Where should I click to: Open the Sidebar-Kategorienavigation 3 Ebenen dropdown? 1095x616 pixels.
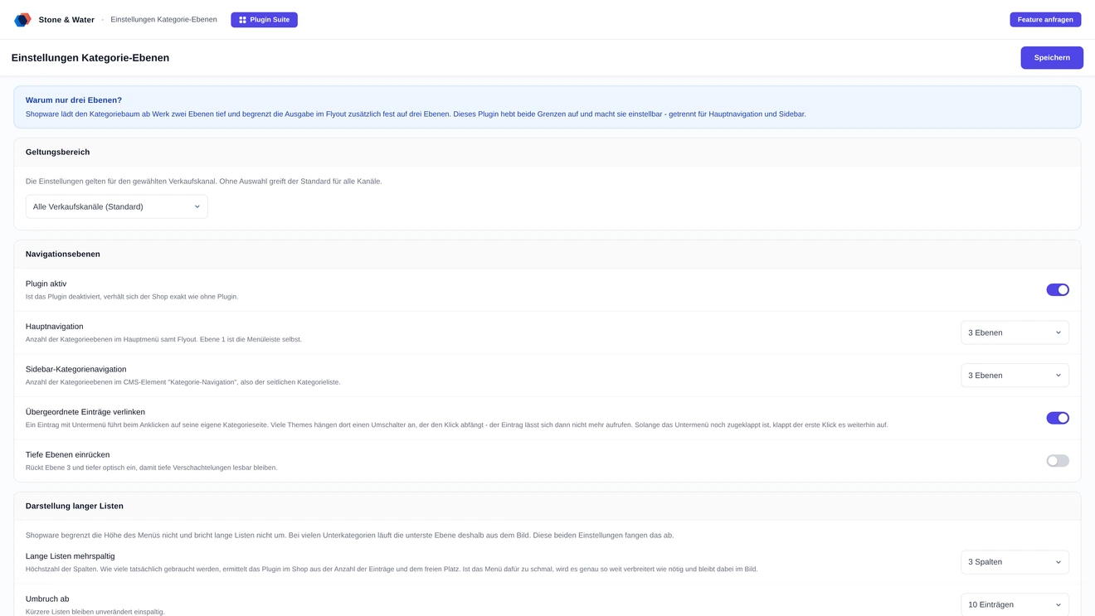[1015, 376]
